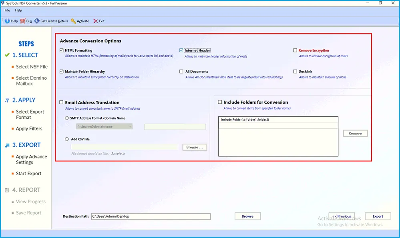Click the Advance Conversion Options heading
Image resolution: width=400 pixels, height=238 pixels.
[x=90, y=41]
